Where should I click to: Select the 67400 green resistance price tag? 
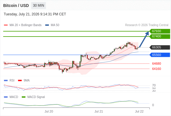coord(160,36)
